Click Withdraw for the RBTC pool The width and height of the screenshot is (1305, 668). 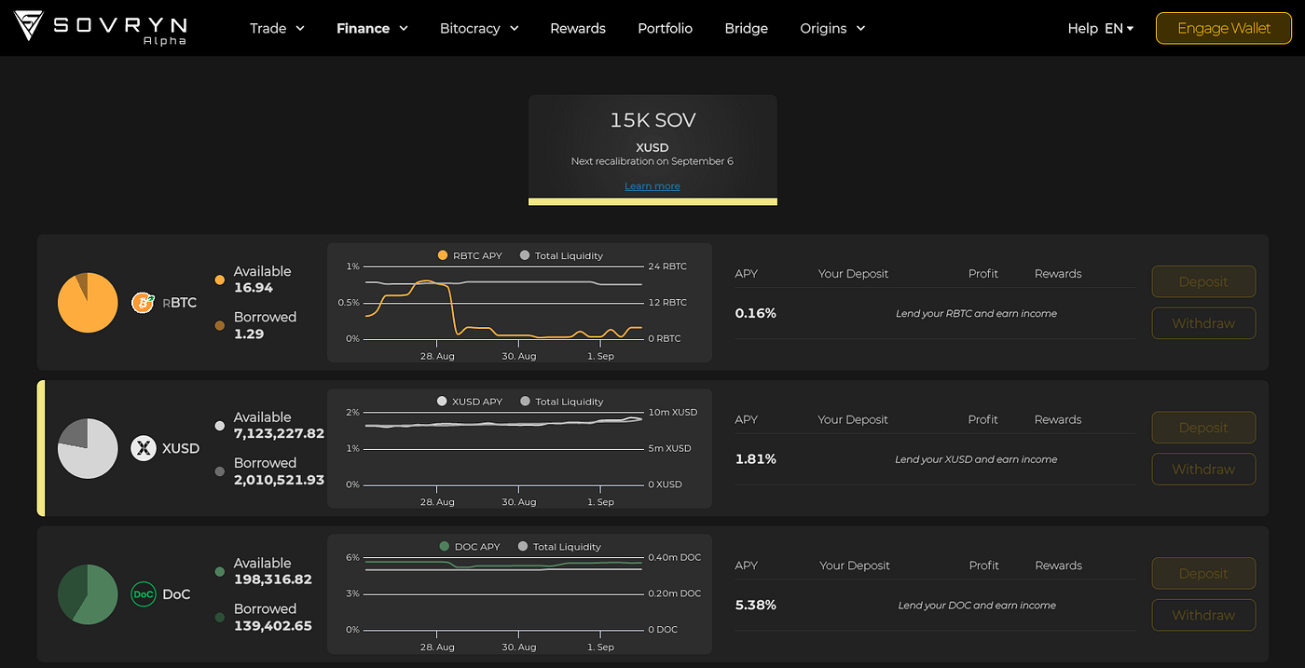(1203, 323)
